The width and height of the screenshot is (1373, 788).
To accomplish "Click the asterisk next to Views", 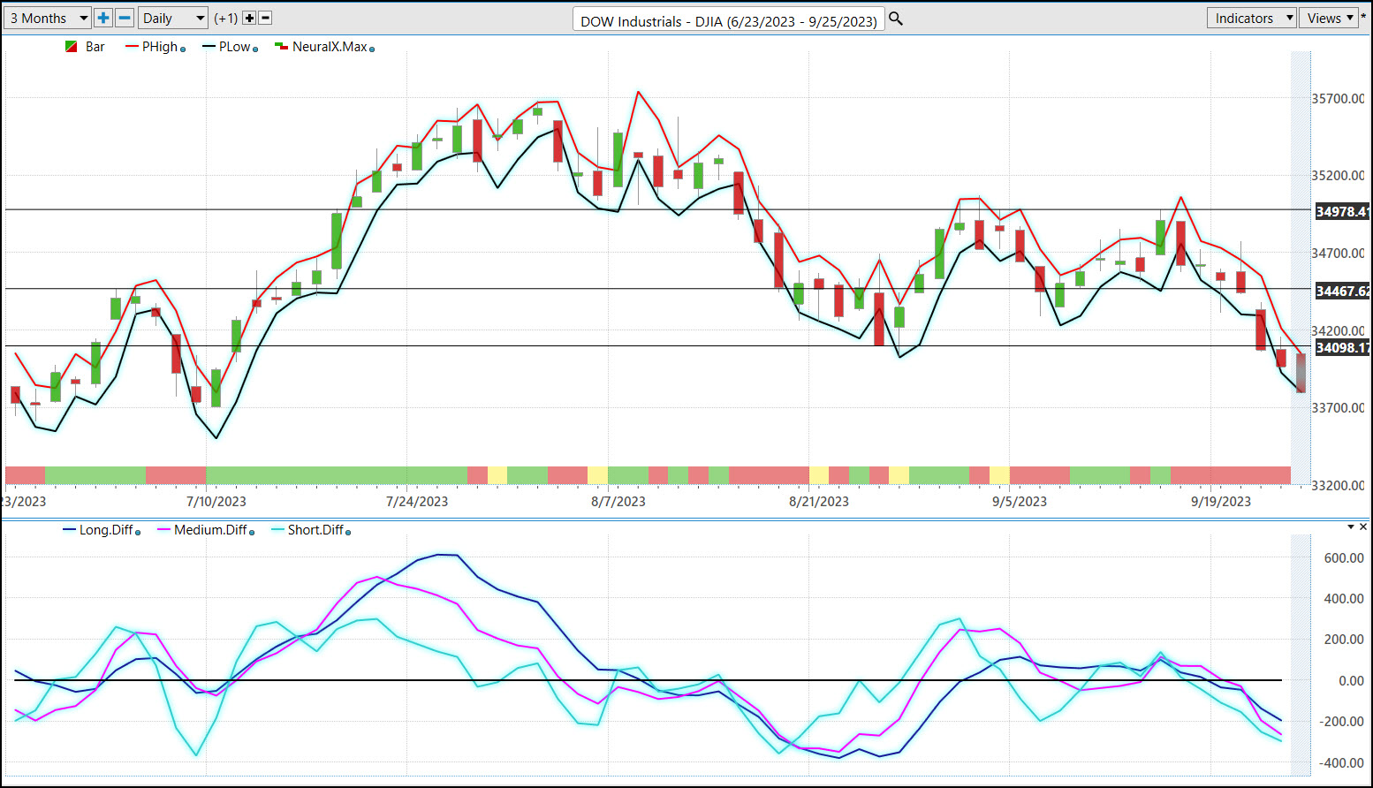I will (x=1364, y=18).
